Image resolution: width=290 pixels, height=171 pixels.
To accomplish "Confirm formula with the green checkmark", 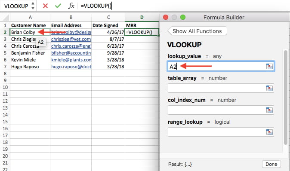I will (x=58, y=6).
